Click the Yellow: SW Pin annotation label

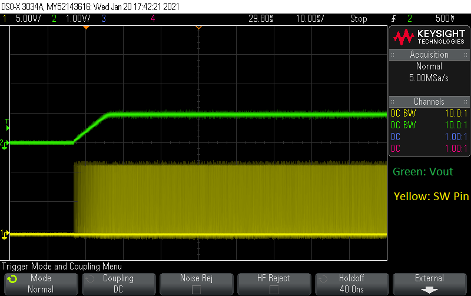tap(432, 197)
